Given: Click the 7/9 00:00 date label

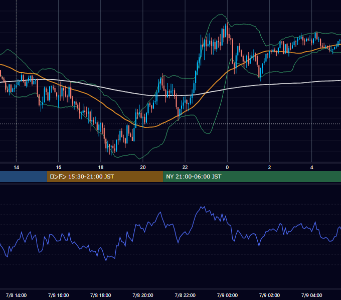Looking at the screenshot, I should (227, 295).
